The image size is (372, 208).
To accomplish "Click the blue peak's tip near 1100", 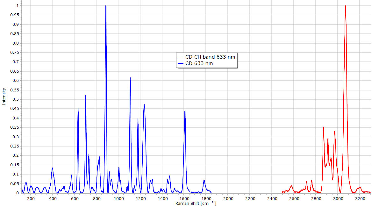I will (130, 78).
